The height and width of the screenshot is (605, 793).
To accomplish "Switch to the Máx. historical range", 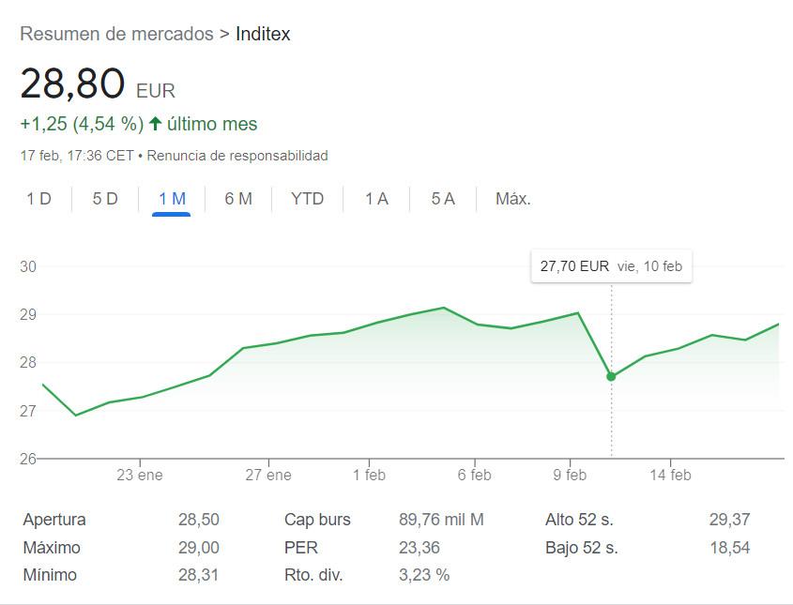I will tap(512, 199).
